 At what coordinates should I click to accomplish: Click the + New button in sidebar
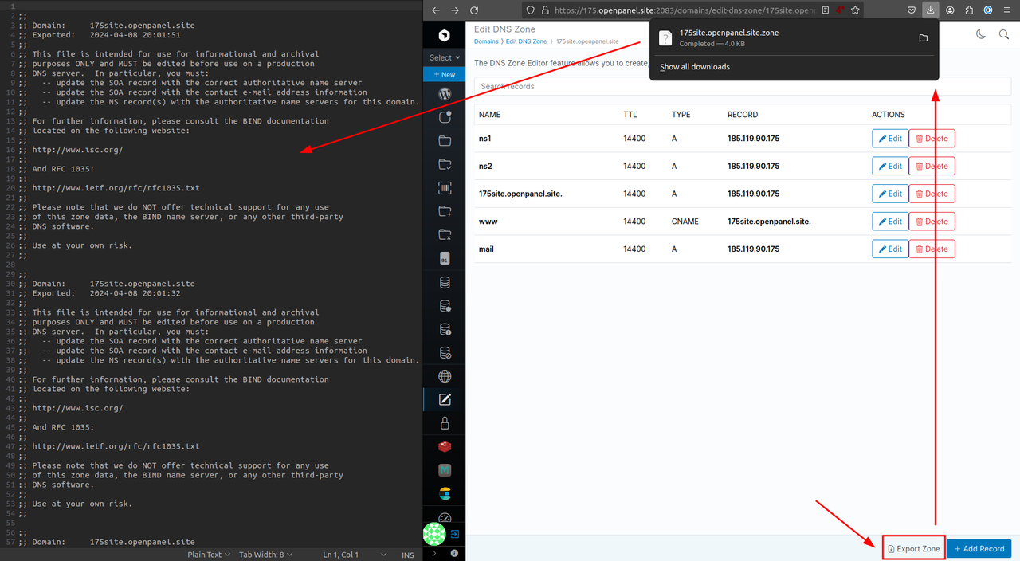tap(445, 74)
